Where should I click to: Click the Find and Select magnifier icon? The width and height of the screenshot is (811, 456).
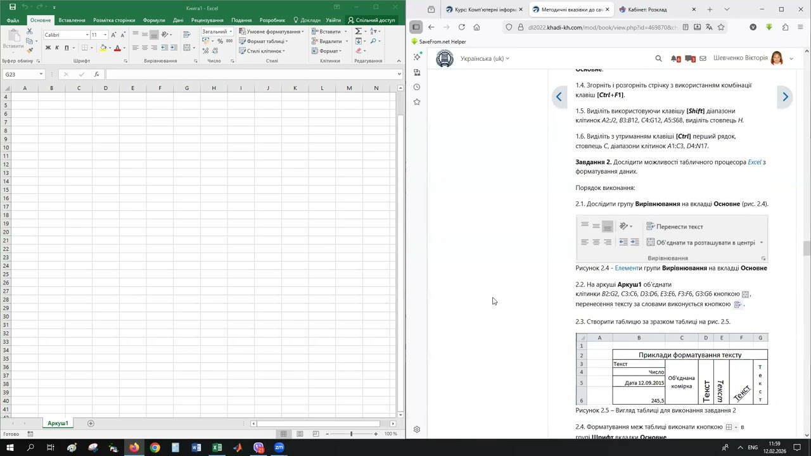pos(373,41)
